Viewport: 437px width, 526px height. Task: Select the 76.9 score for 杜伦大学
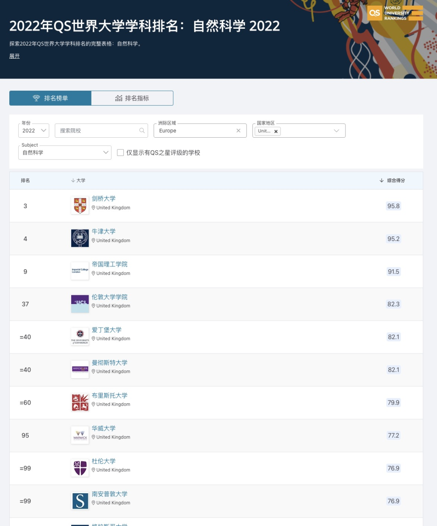point(393,468)
